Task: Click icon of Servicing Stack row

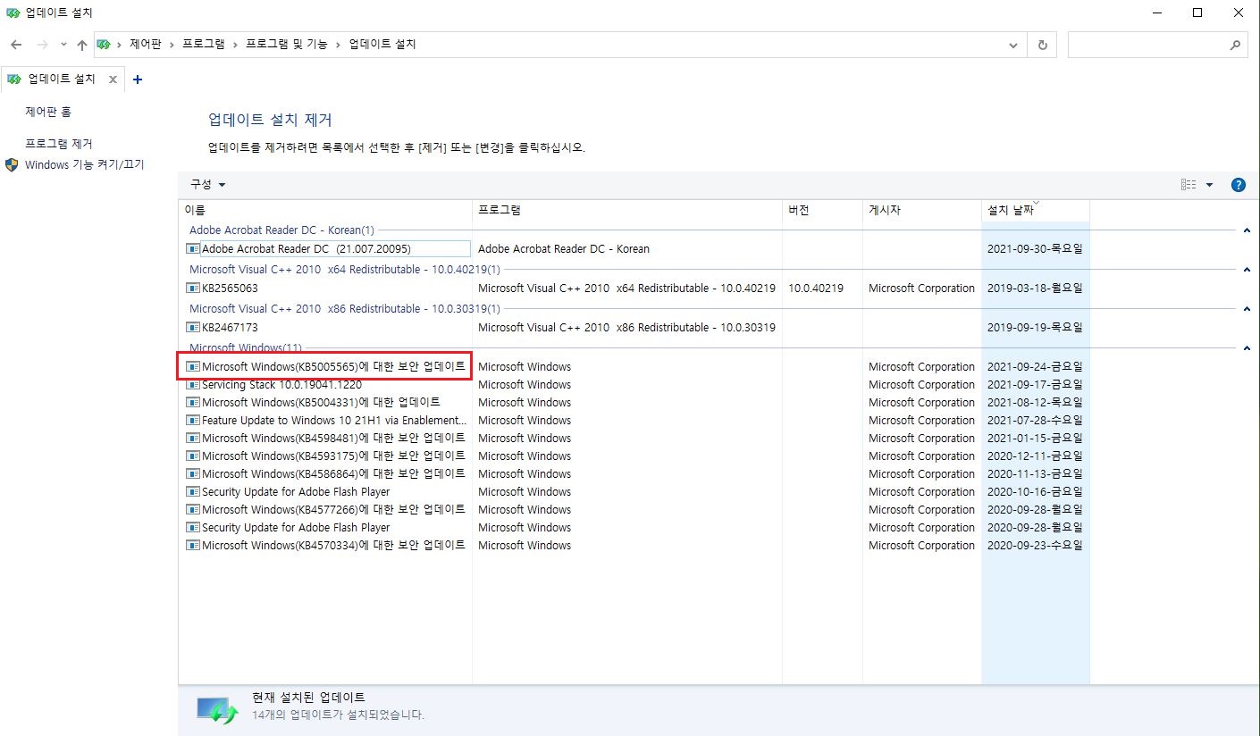Action: coord(193,384)
